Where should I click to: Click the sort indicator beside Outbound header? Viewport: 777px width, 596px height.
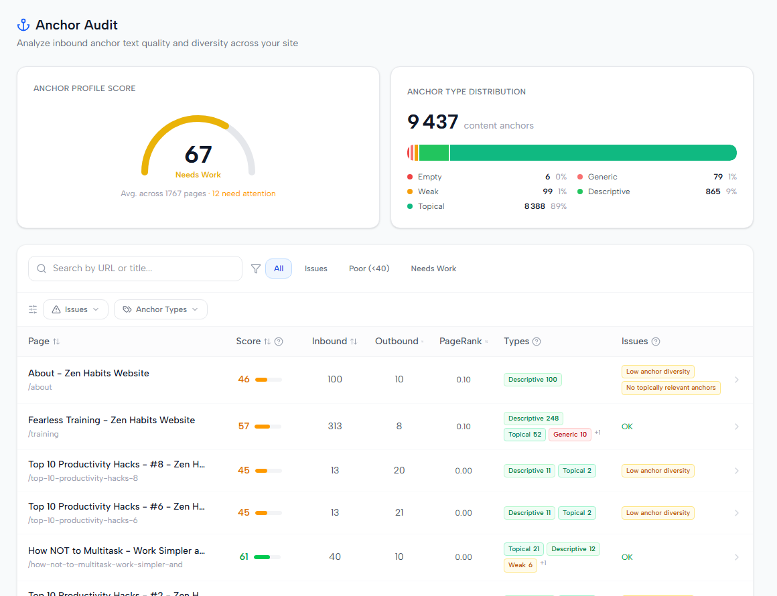click(422, 342)
